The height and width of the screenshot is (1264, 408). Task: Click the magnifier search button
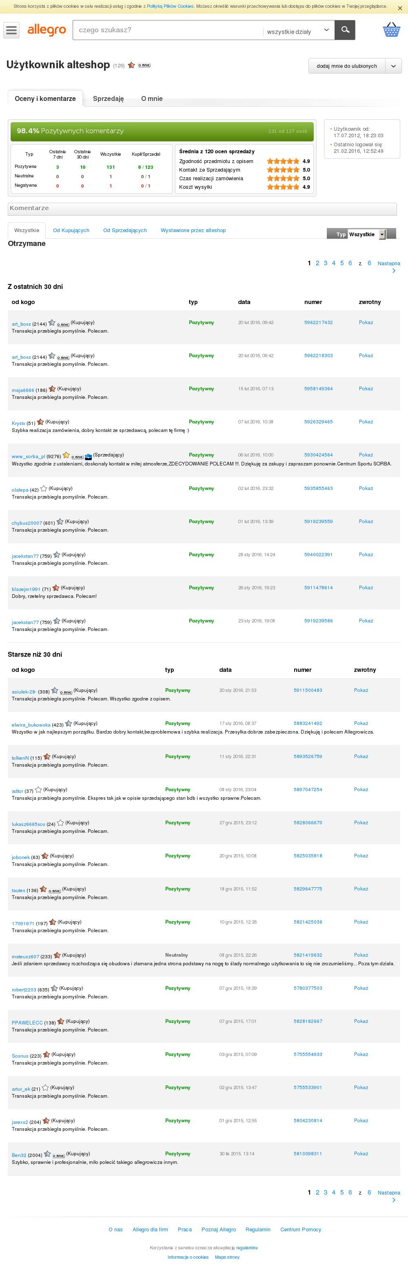(x=345, y=30)
